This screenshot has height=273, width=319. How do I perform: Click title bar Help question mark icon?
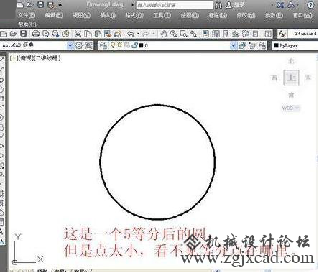[x=310, y=5]
